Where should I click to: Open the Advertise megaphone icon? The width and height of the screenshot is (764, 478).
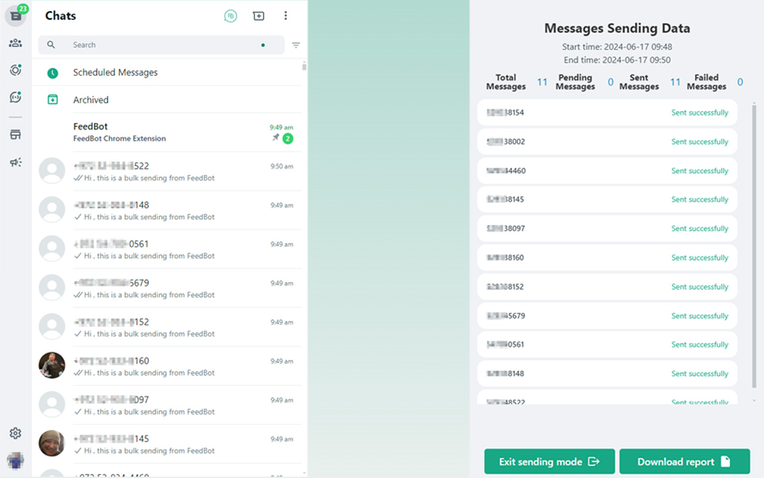(x=16, y=162)
